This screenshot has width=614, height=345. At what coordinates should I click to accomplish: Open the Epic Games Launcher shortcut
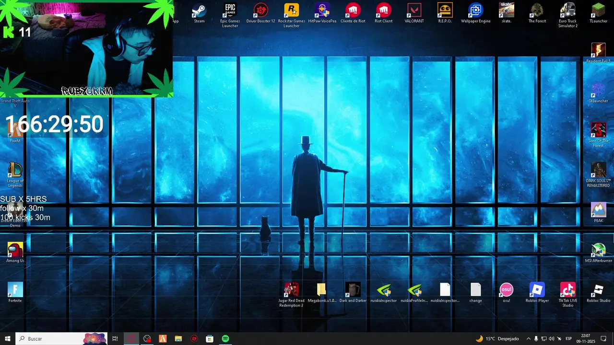pyautogui.click(x=230, y=15)
